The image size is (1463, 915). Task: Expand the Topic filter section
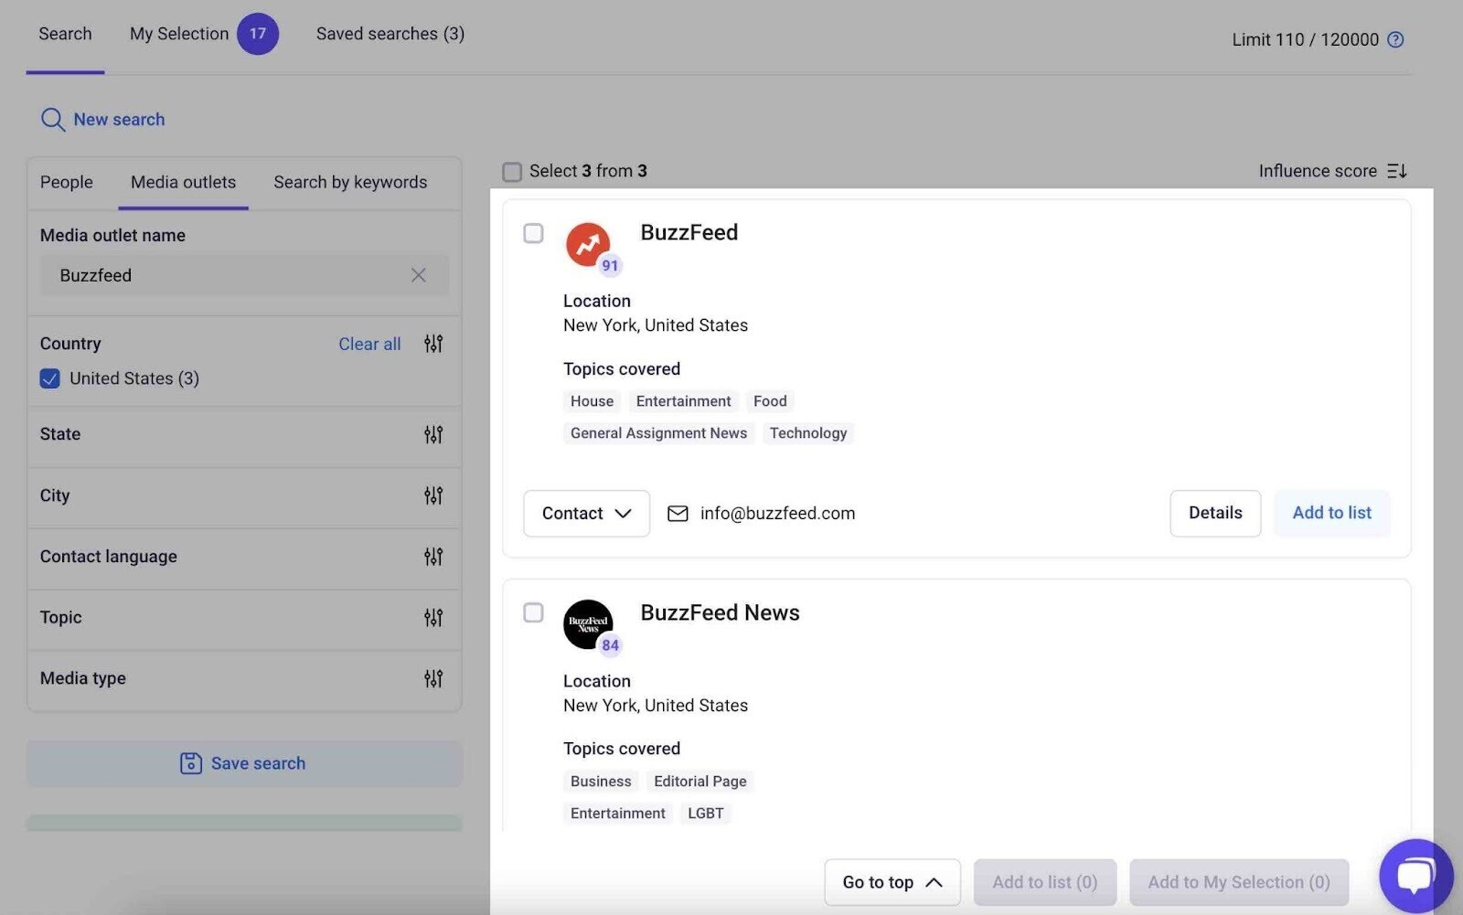(243, 618)
